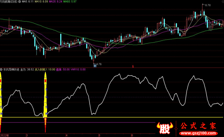The width and height of the screenshot is (224, 137).
Task: Open the www.gszj100.com link
Action: coord(199,133)
